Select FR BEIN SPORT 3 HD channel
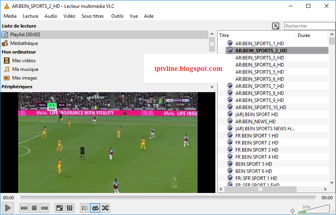Viewport: 336px width, 215px height. pos(257,150)
